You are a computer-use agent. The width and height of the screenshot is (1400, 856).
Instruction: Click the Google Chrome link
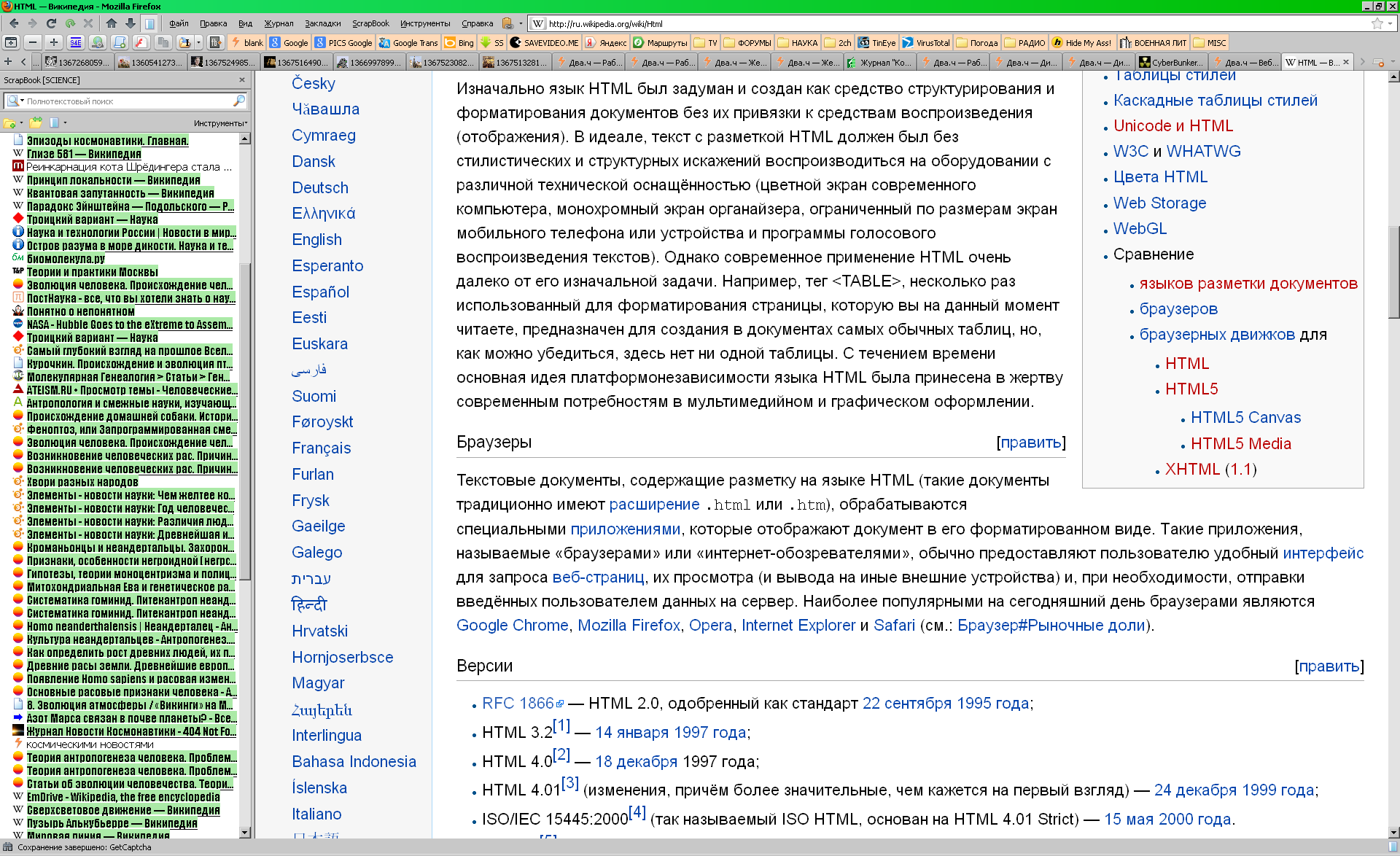coord(512,625)
